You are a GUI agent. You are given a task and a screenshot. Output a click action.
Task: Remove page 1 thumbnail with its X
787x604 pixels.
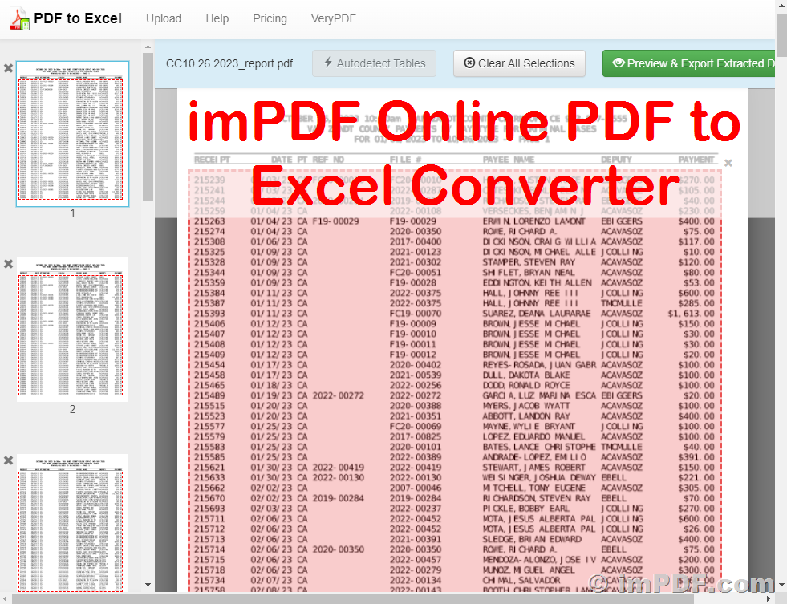tap(8, 67)
